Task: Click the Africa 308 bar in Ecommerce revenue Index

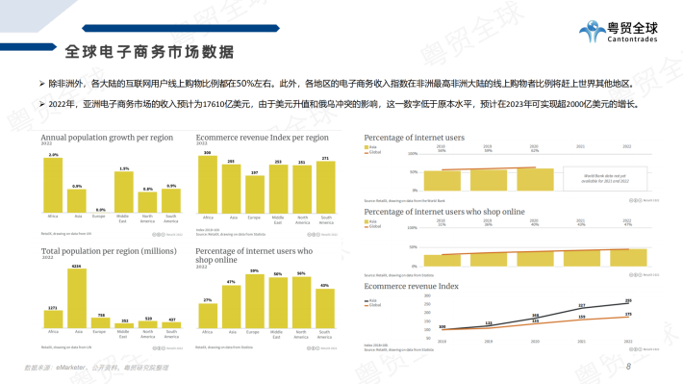Action: (208, 185)
